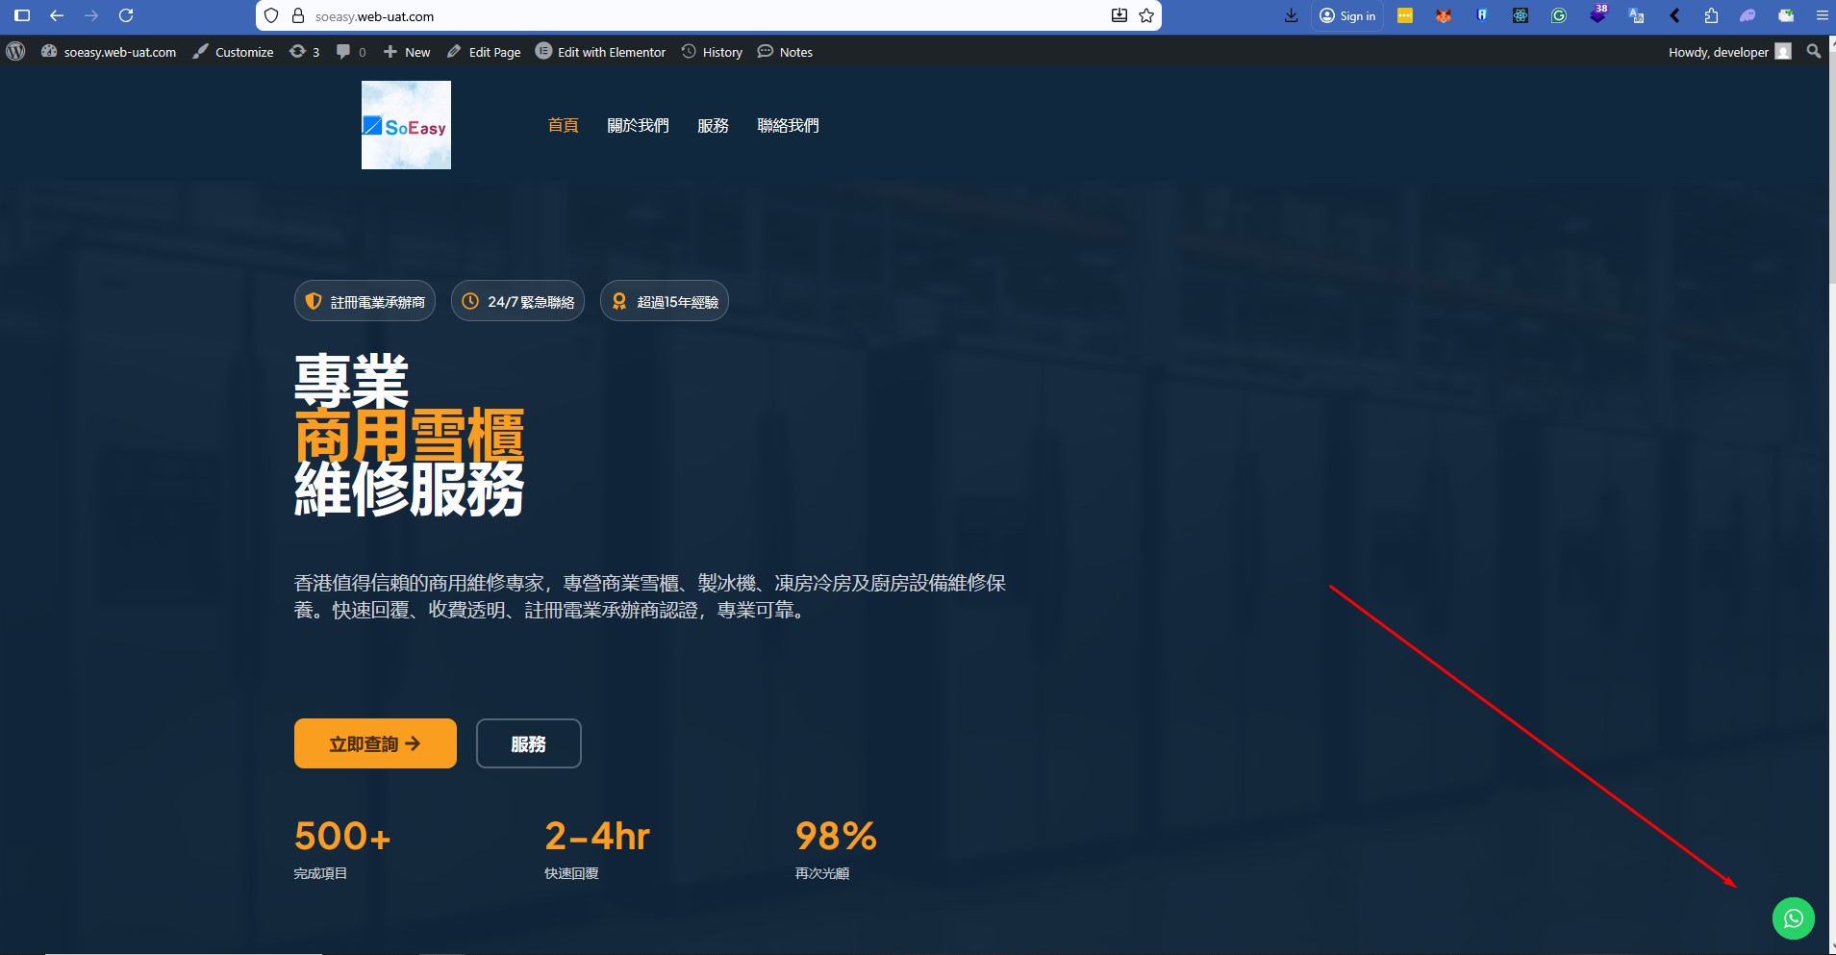Toggle the bookmark star for this page

coord(1144,15)
